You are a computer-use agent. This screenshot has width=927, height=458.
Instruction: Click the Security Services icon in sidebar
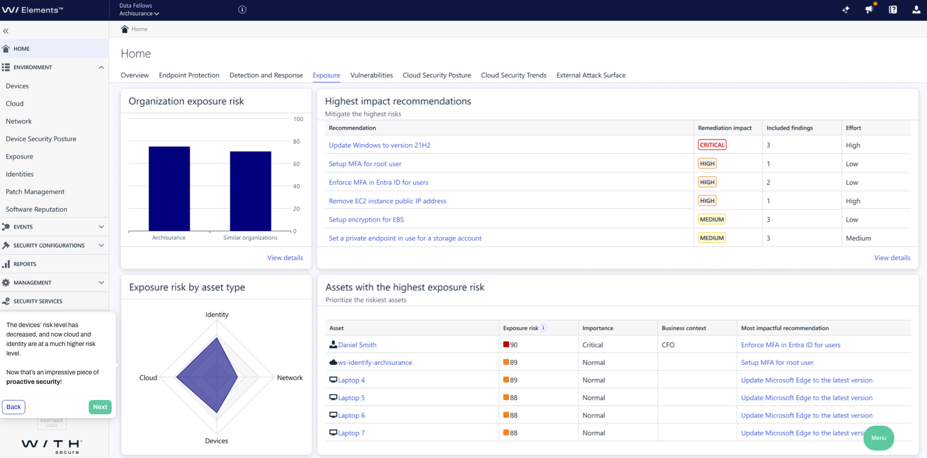[x=6, y=301]
